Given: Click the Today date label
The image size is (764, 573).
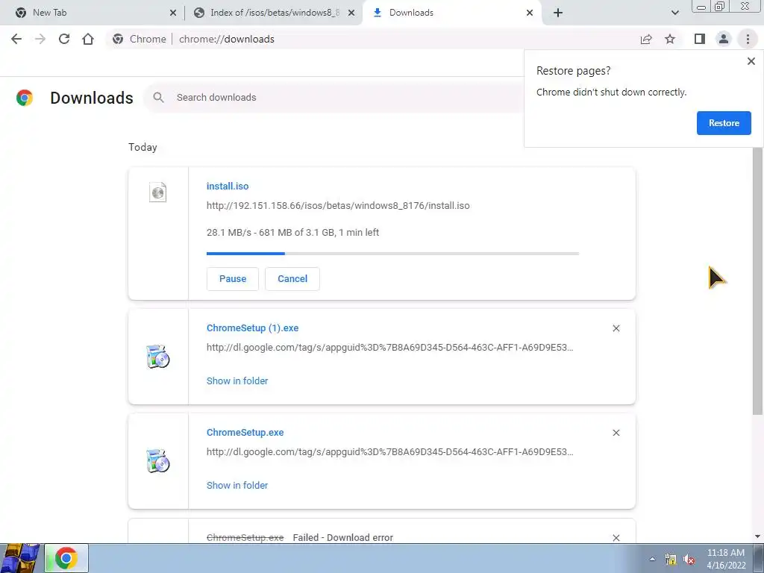Looking at the screenshot, I should point(143,147).
